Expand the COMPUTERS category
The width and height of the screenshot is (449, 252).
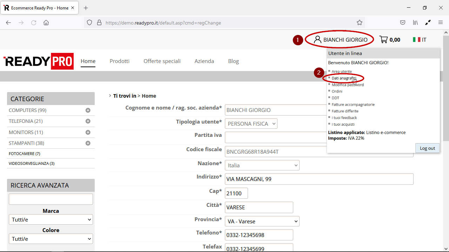click(x=88, y=110)
